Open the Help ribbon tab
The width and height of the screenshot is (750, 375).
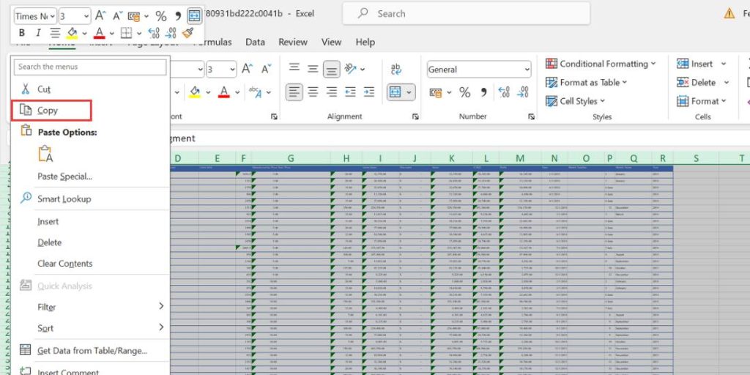point(365,42)
